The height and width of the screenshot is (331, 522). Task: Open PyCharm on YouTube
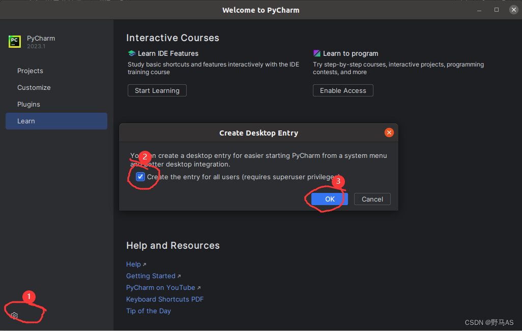pyautogui.click(x=160, y=287)
